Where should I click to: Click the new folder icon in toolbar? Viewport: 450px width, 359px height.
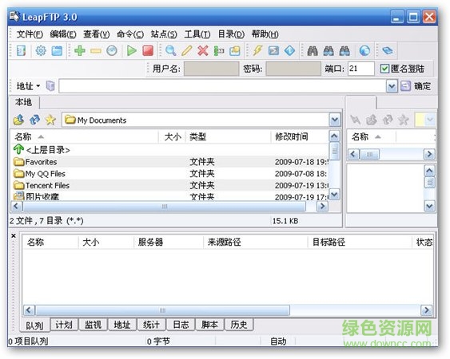235,51
